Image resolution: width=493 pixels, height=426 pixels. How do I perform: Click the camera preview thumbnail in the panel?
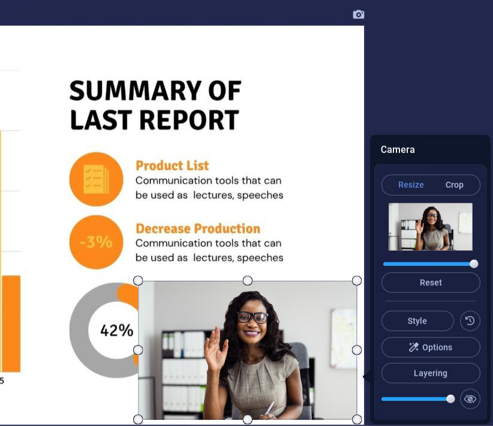point(430,227)
